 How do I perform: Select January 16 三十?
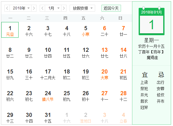point(29,74)
